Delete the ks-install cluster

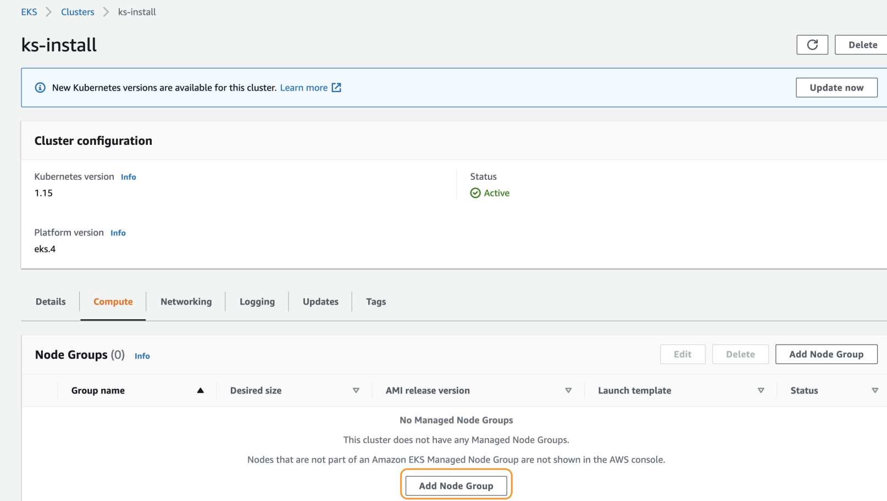pos(862,45)
